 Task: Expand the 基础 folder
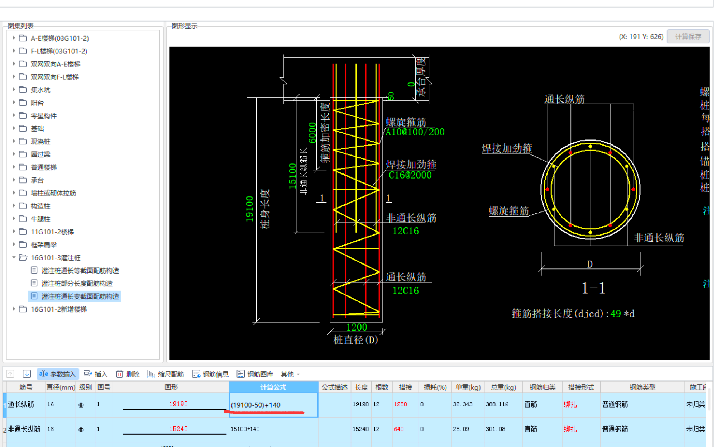[14, 128]
